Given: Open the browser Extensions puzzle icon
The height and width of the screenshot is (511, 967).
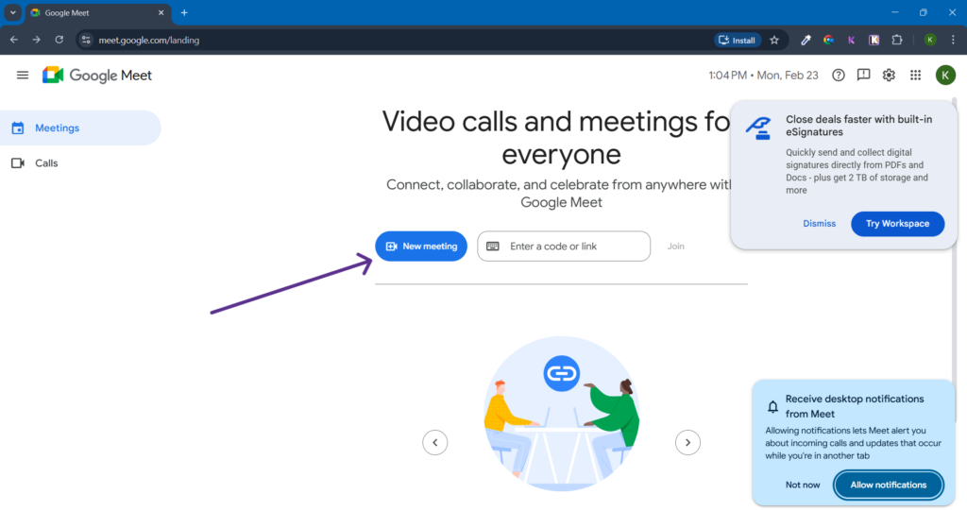Looking at the screenshot, I should tap(897, 40).
